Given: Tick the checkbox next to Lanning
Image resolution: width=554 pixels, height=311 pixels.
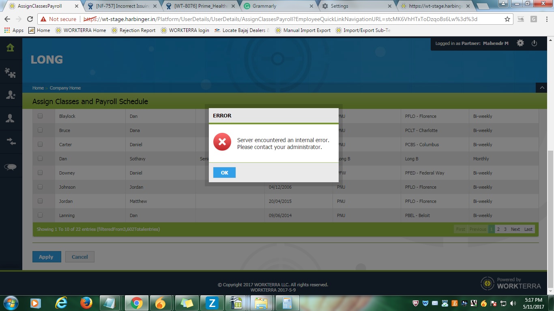Looking at the screenshot, I should 40,215.
